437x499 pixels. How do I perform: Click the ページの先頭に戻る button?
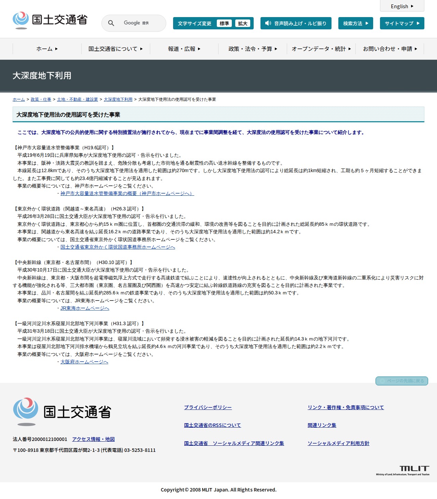tap(402, 381)
